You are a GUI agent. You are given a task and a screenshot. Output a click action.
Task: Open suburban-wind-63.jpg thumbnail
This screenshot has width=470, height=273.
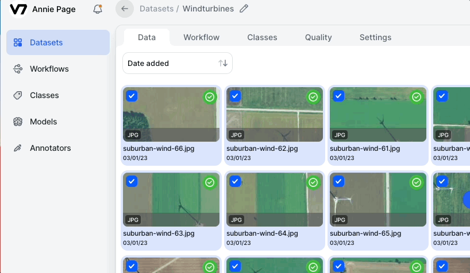(x=171, y=200)
